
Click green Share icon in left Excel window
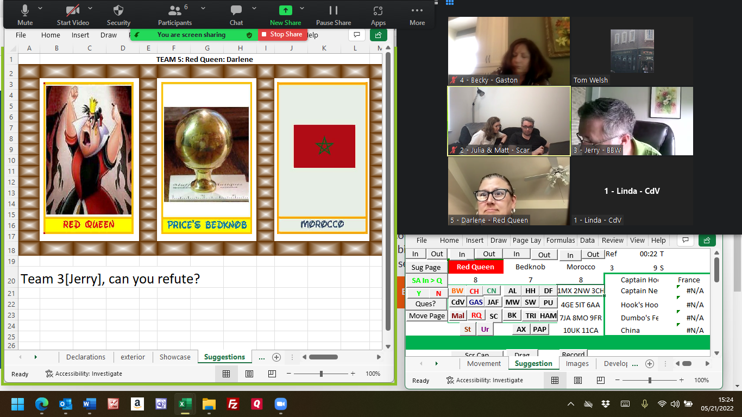379,35
